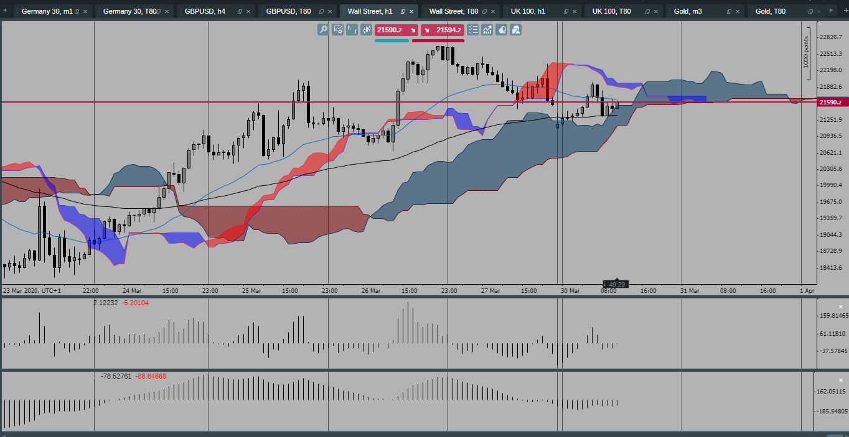
Task: Click the chart statistics arrow icon
Action: coord(487,30)
